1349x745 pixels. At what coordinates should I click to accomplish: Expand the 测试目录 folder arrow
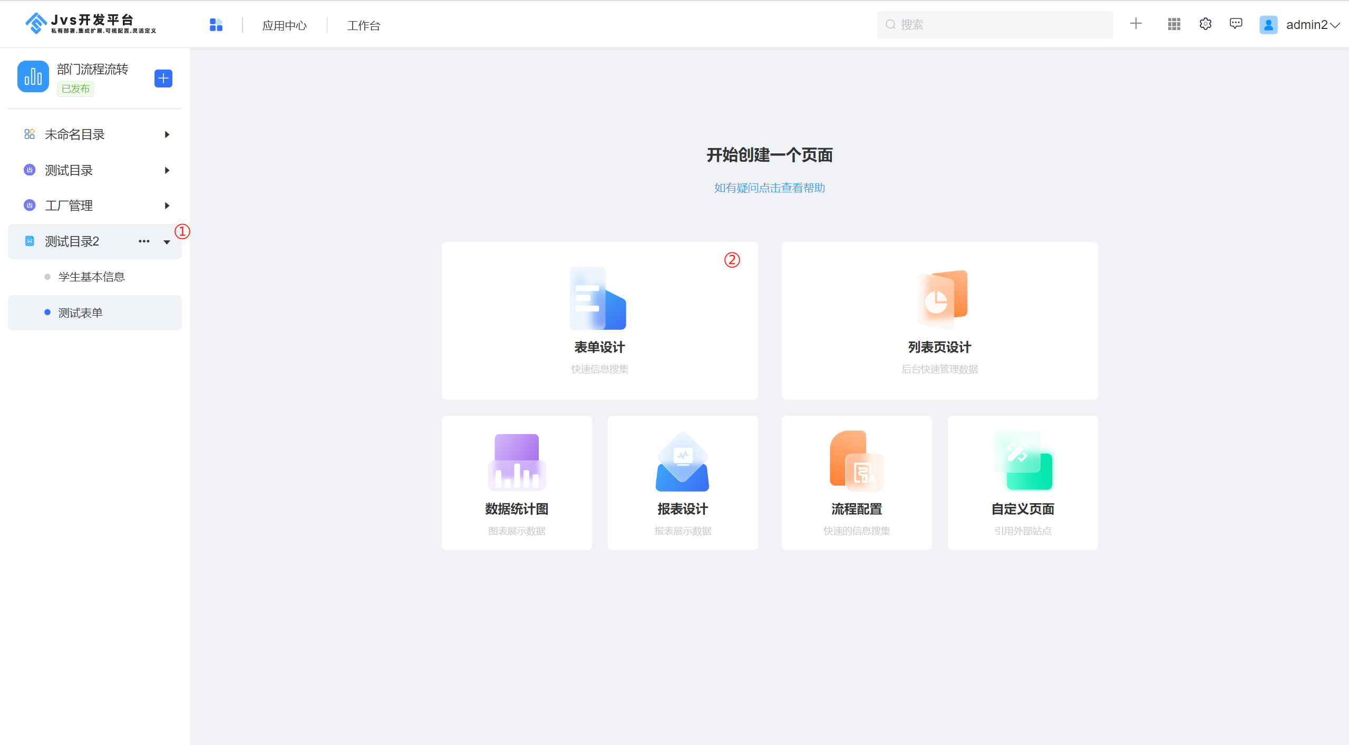167,171
